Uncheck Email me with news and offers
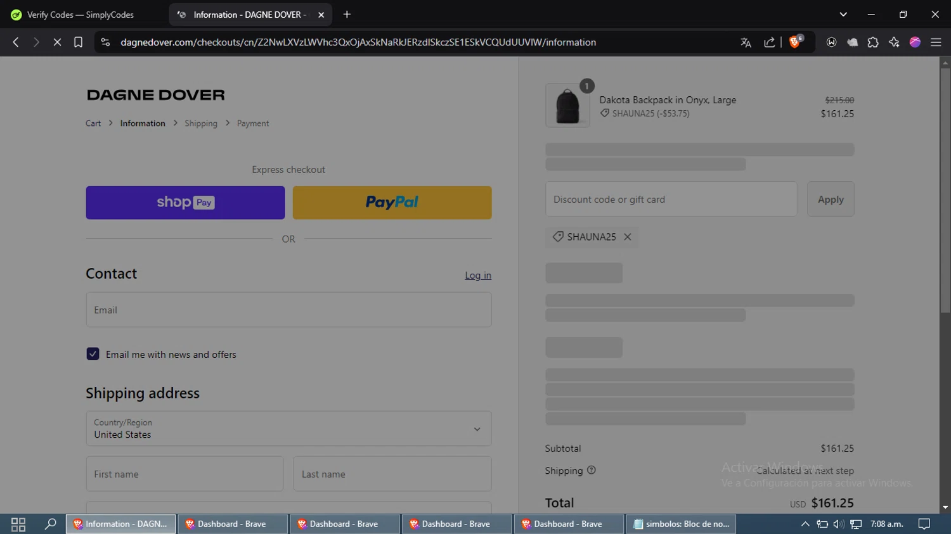951x534 pixels. 93,354
